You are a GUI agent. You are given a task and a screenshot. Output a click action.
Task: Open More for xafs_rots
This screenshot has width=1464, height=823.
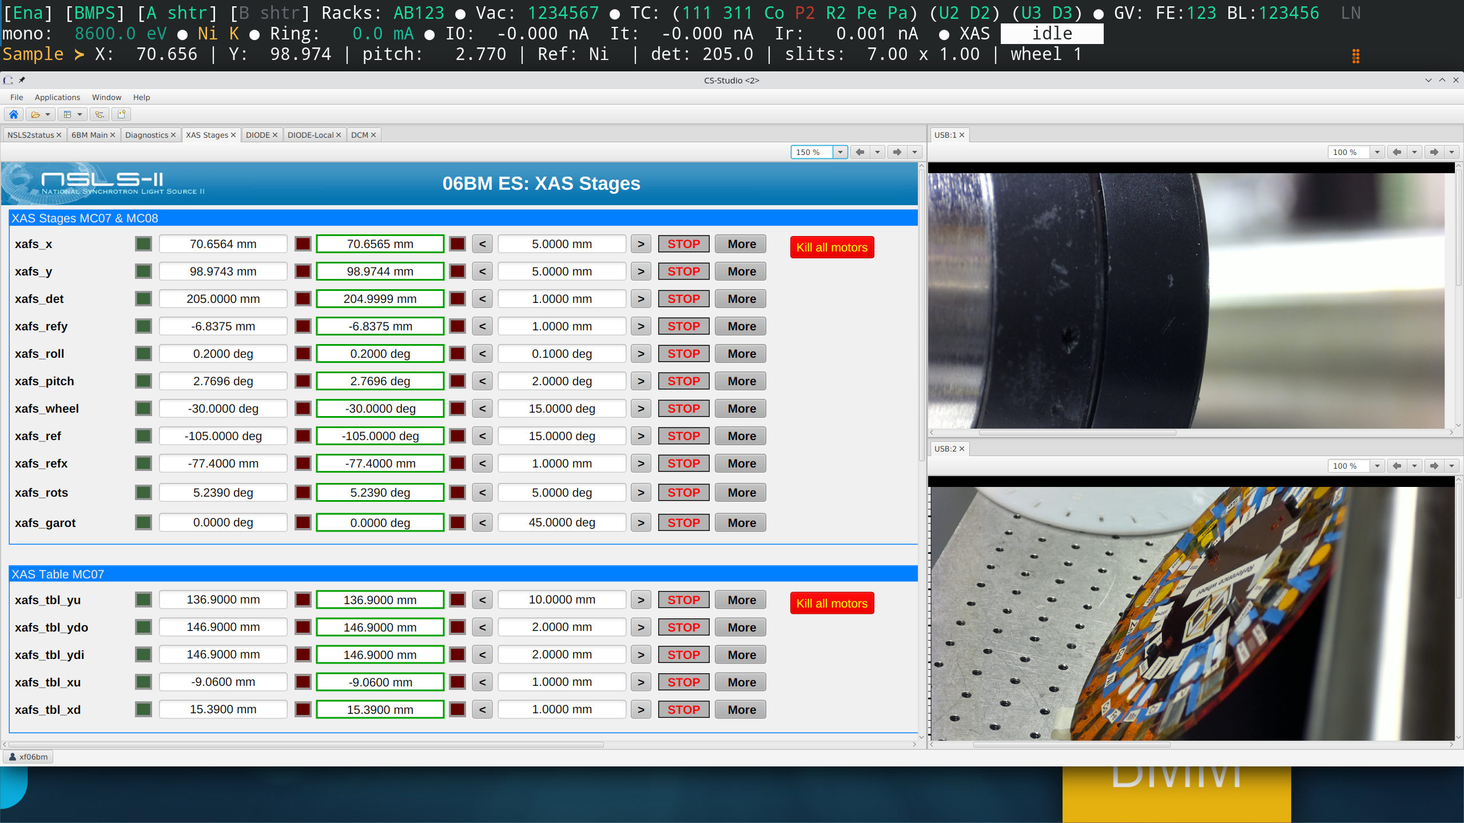[x=741, y=493]
